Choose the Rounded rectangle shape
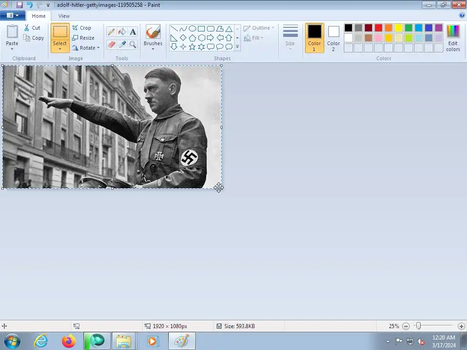 coord(211,29)
